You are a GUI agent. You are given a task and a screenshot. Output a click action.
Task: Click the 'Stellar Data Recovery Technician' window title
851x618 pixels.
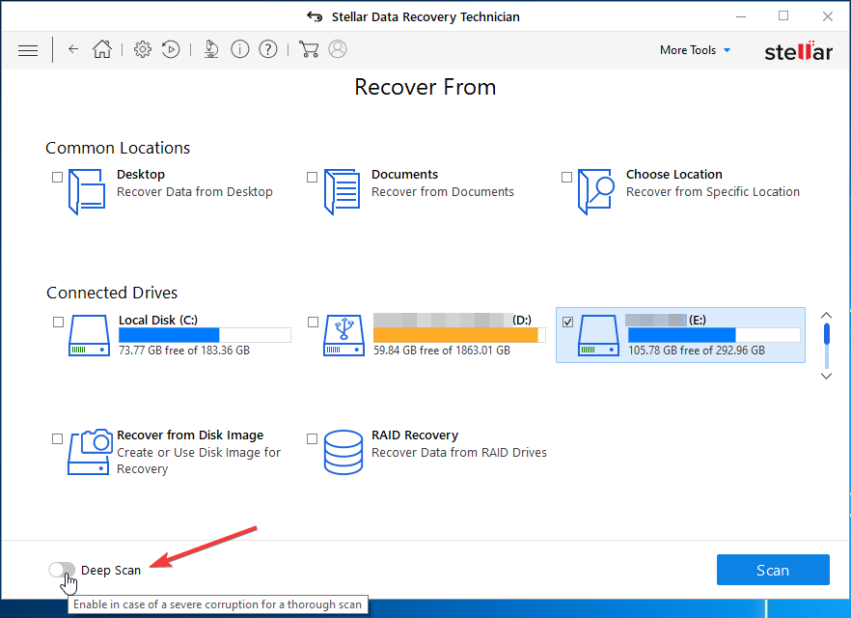pyautogui.click(x=425, y=16)
